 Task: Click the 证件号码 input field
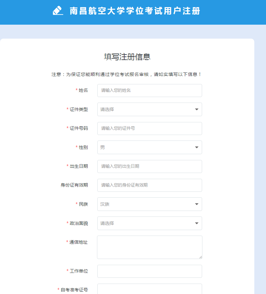point(150,129)
